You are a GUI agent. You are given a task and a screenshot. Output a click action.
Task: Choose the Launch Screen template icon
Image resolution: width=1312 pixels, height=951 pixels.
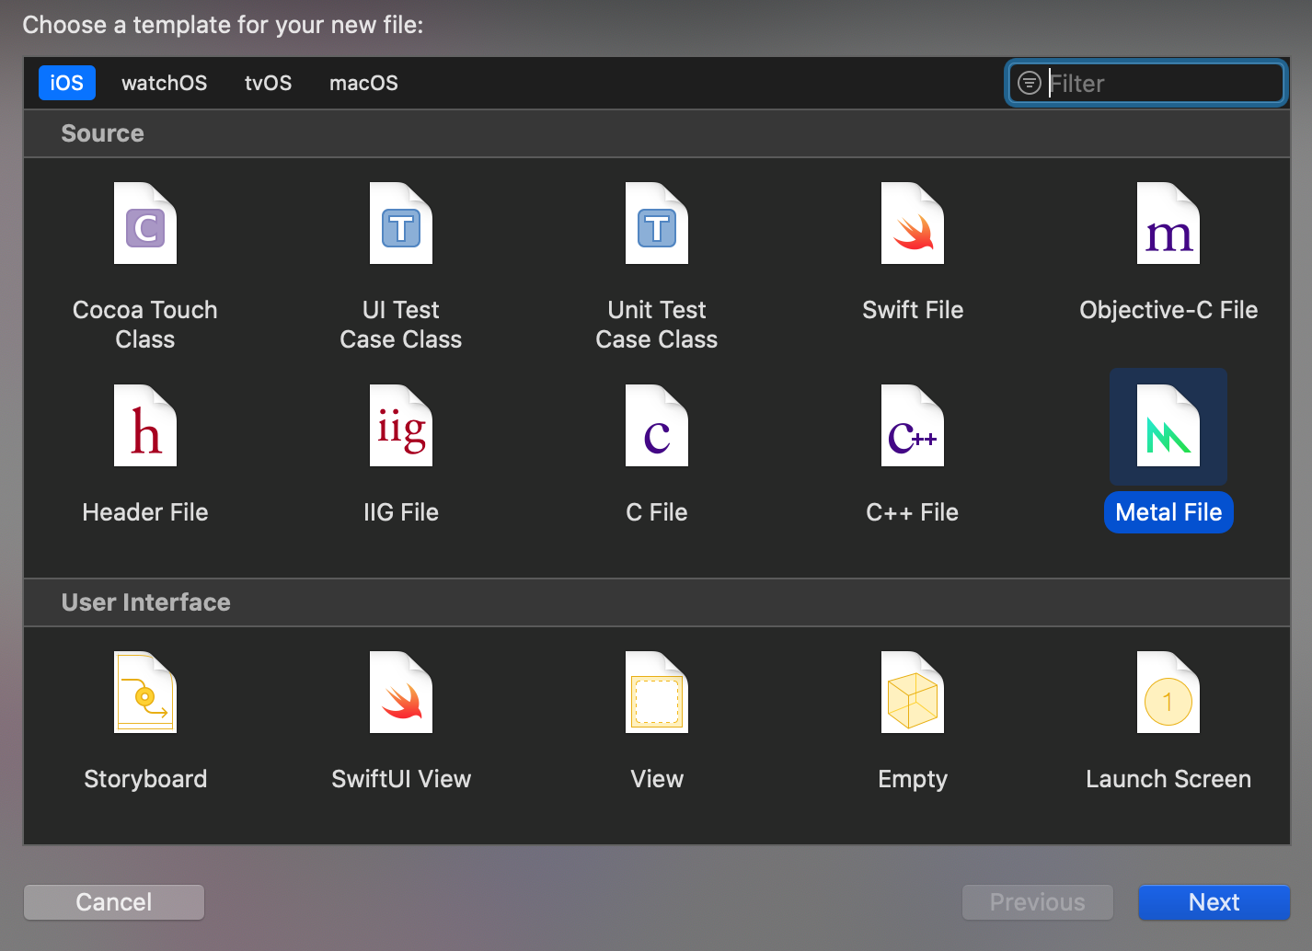point(1168,693)
